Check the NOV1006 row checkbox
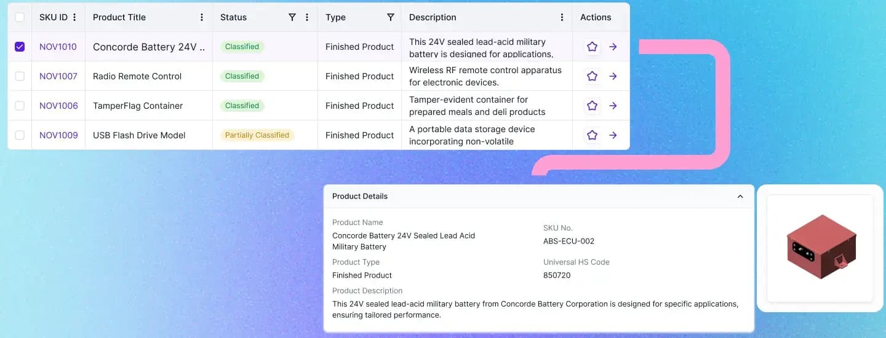The image size is (886, 338). (20, 106)
